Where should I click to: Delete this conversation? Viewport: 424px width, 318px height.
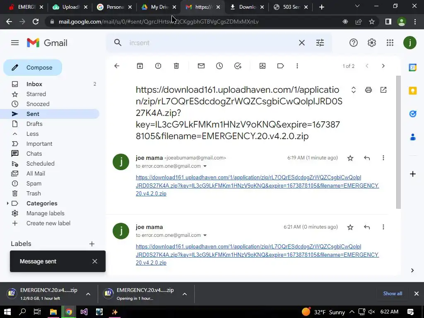click(176, 66)
